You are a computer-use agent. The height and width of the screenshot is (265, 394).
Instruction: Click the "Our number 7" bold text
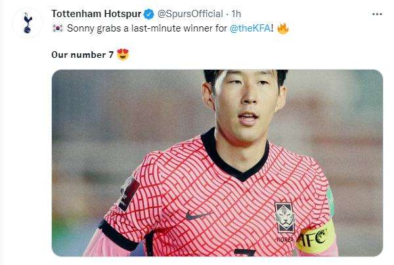[x=83, y=55]
